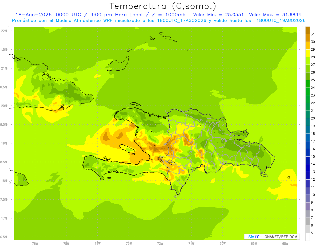Click the 76W longitude axis label
Viewport: 320px width, 247px height.
35,244
